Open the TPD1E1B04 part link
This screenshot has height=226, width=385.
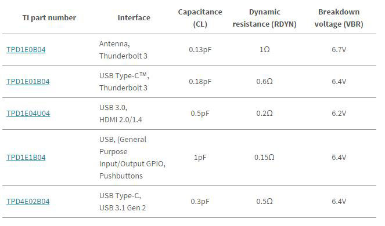26,158
